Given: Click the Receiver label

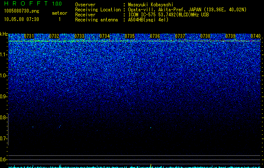Looking at the screenshot, I should pos(85,15).
